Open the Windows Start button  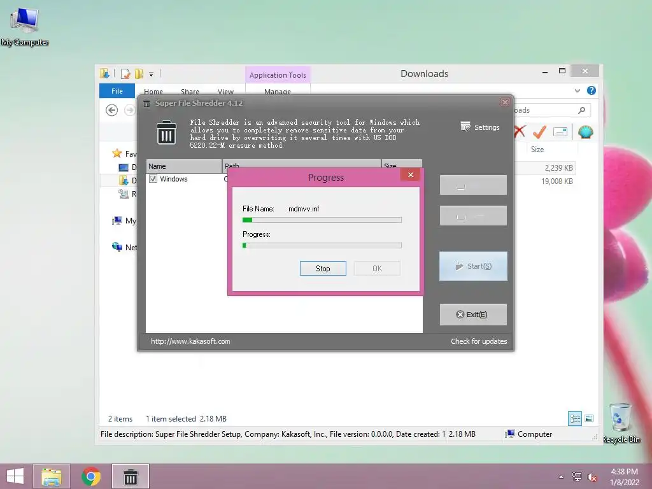15,476
